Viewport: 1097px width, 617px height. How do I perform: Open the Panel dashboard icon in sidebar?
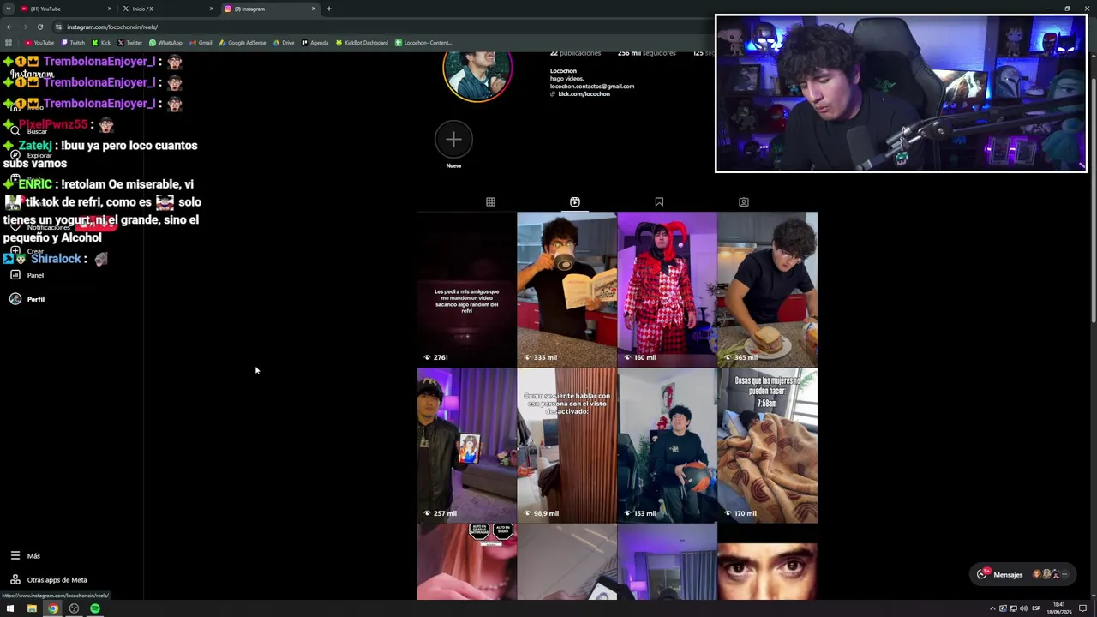coord(15,275)
